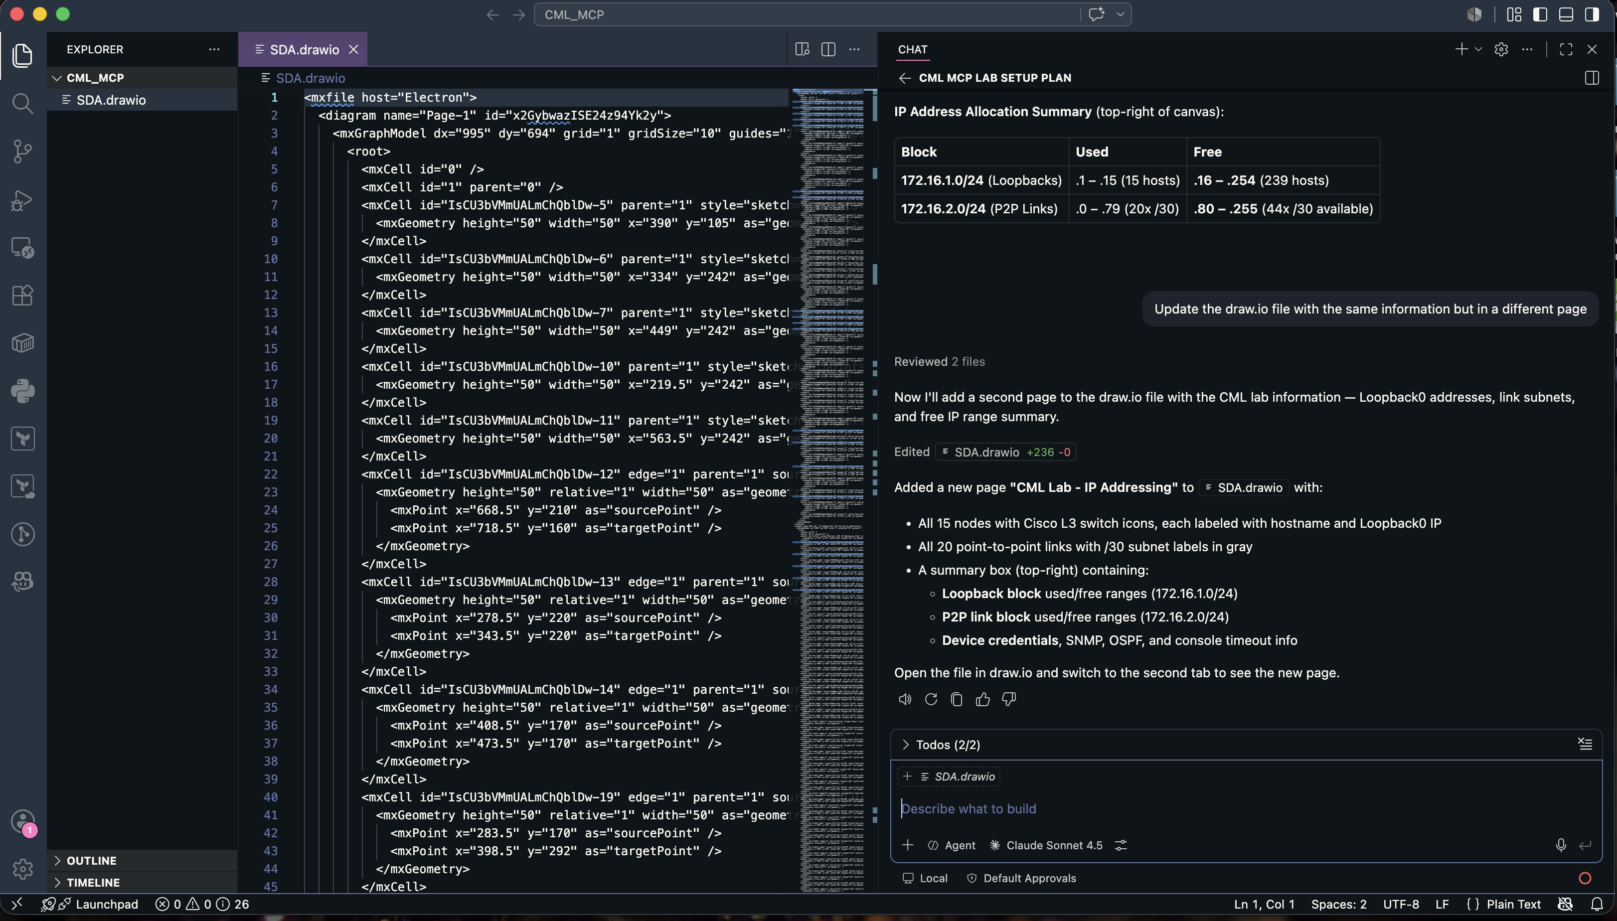Open Explorer more actions menu

[x=214, y=49]
